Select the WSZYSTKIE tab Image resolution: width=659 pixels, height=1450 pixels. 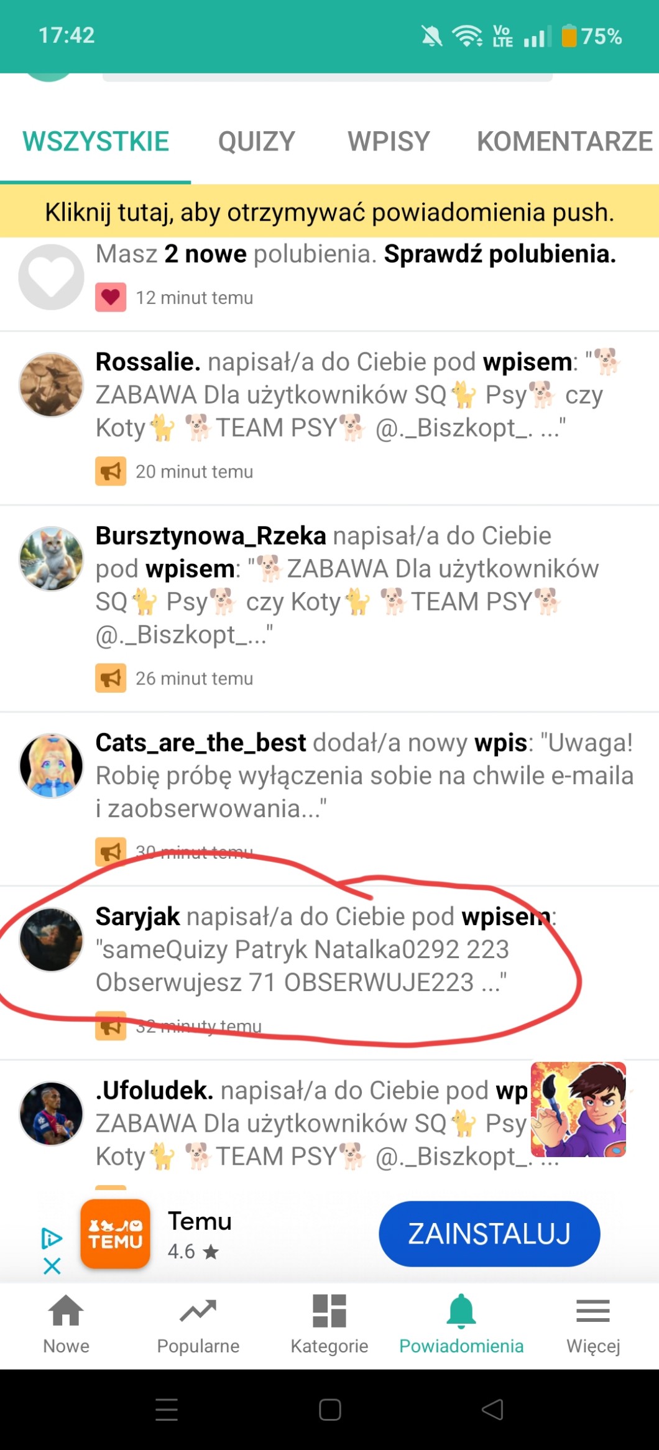[x=96, y=142]
